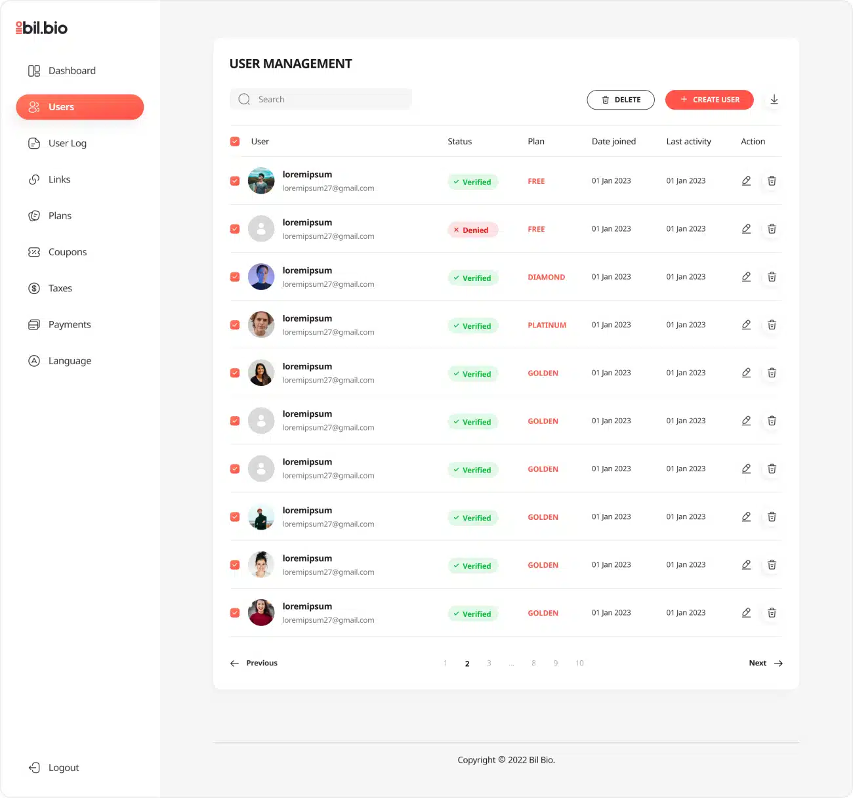Open Coupons in the sidebar
Image resolution: width=853 pixels, height=798 pixels.
[x=67, y=252]
